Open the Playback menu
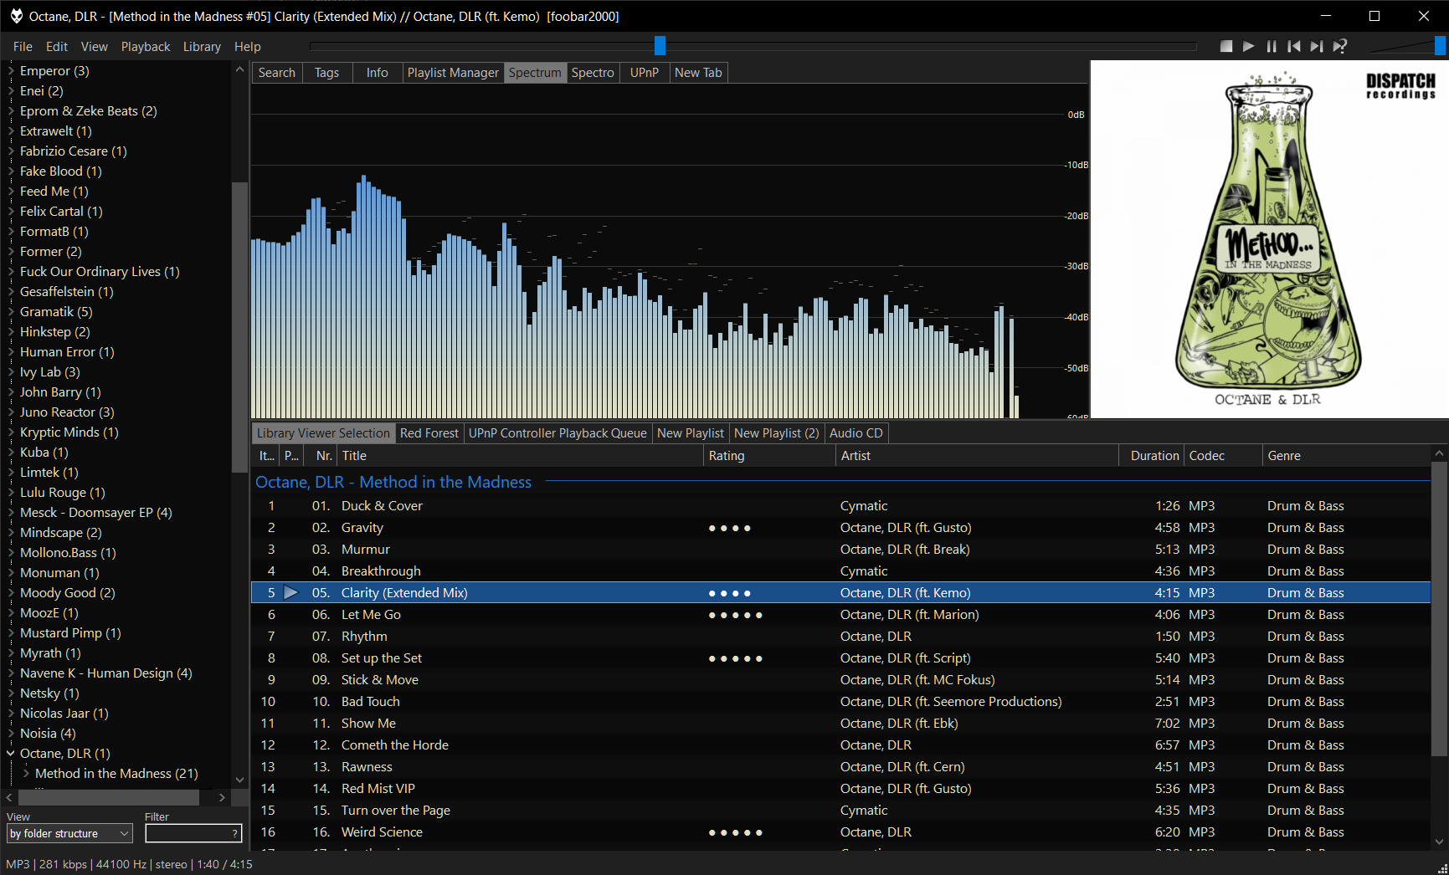The image size is (1449, 875). click(x=146, y=47)
